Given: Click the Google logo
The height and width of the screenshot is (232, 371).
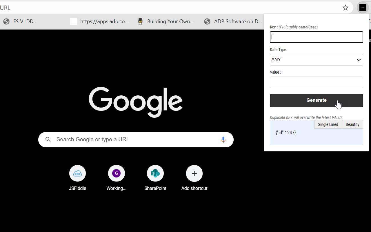Looking at the screenshot, I should click(136, 102).
